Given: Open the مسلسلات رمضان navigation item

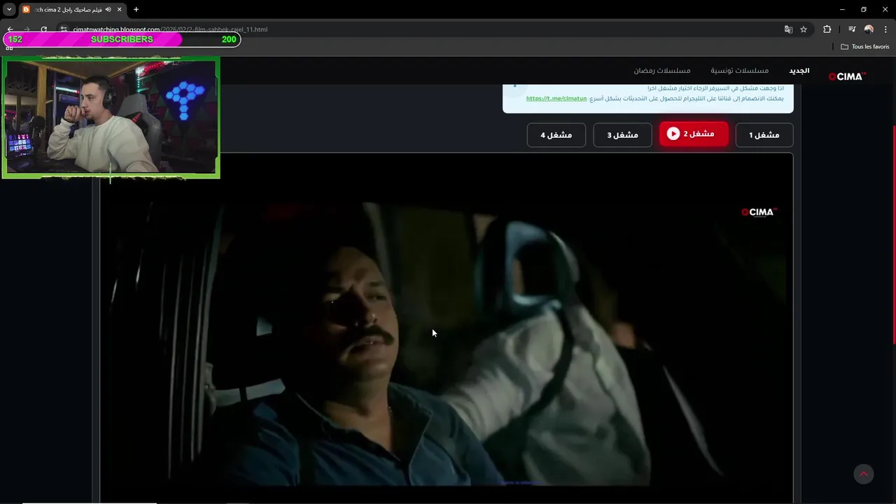Looking at the screenshot, I should point(662,71).
